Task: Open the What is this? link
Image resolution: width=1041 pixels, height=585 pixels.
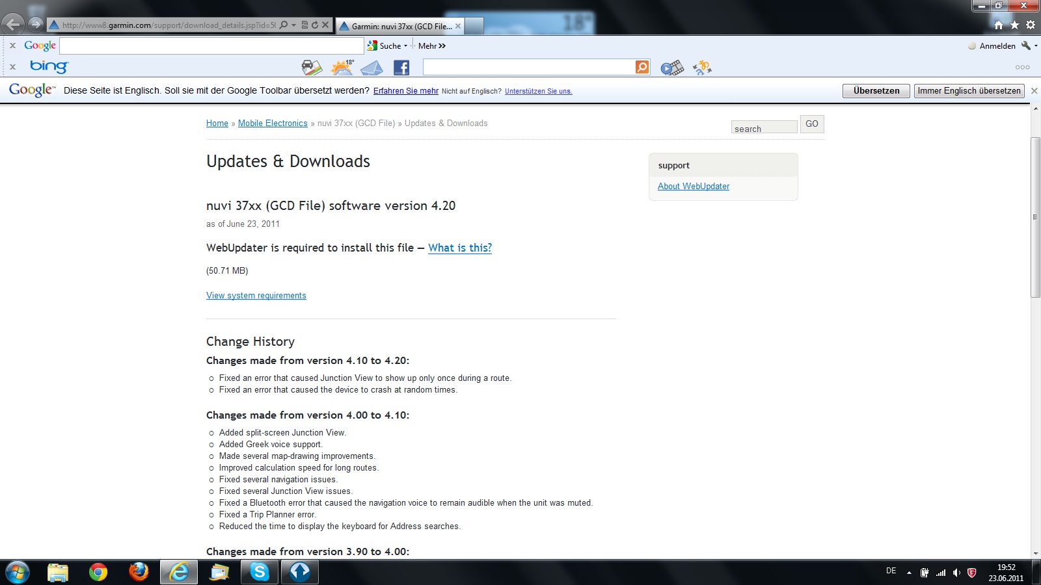Action: click(460, 248)
